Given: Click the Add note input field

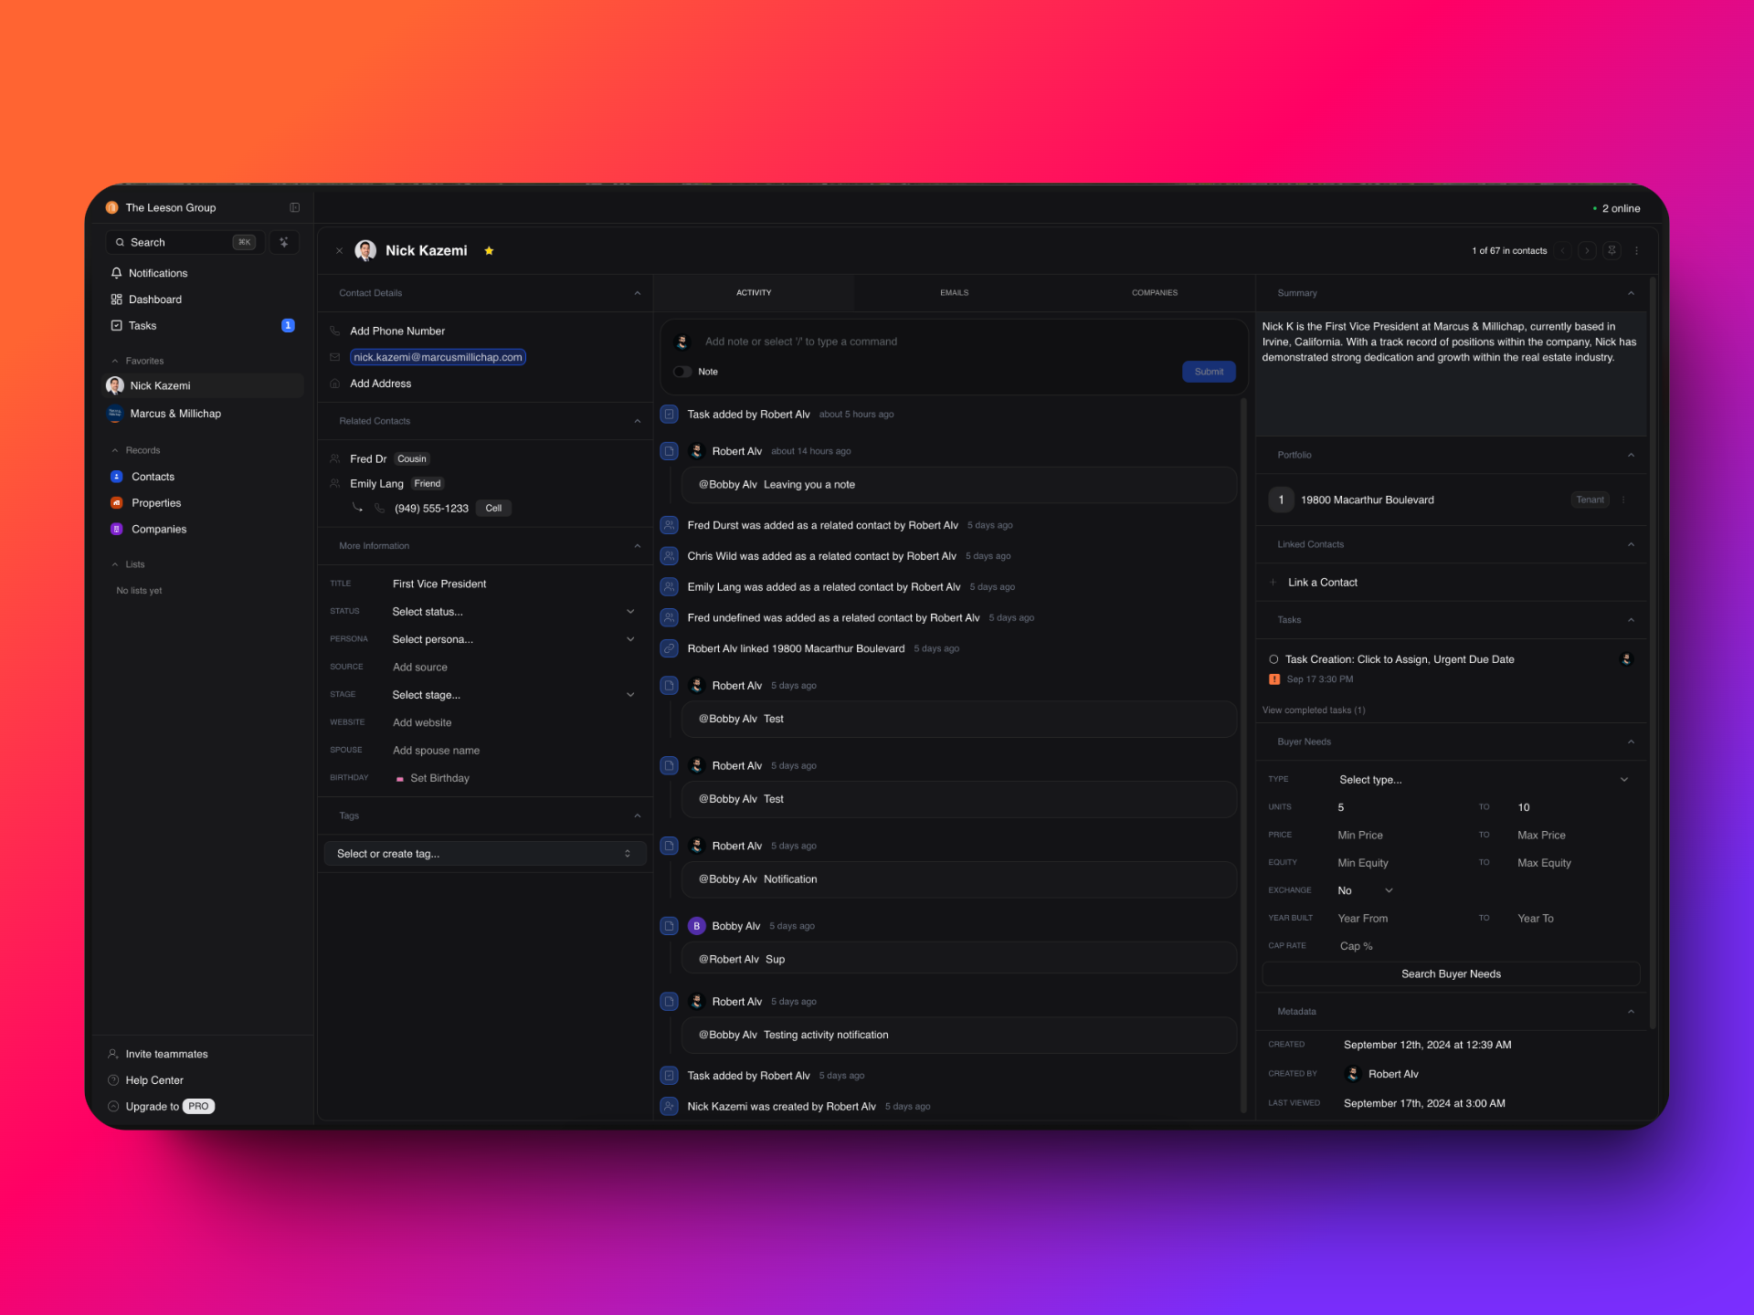Looking at the screenshot, I should point(914,342).
